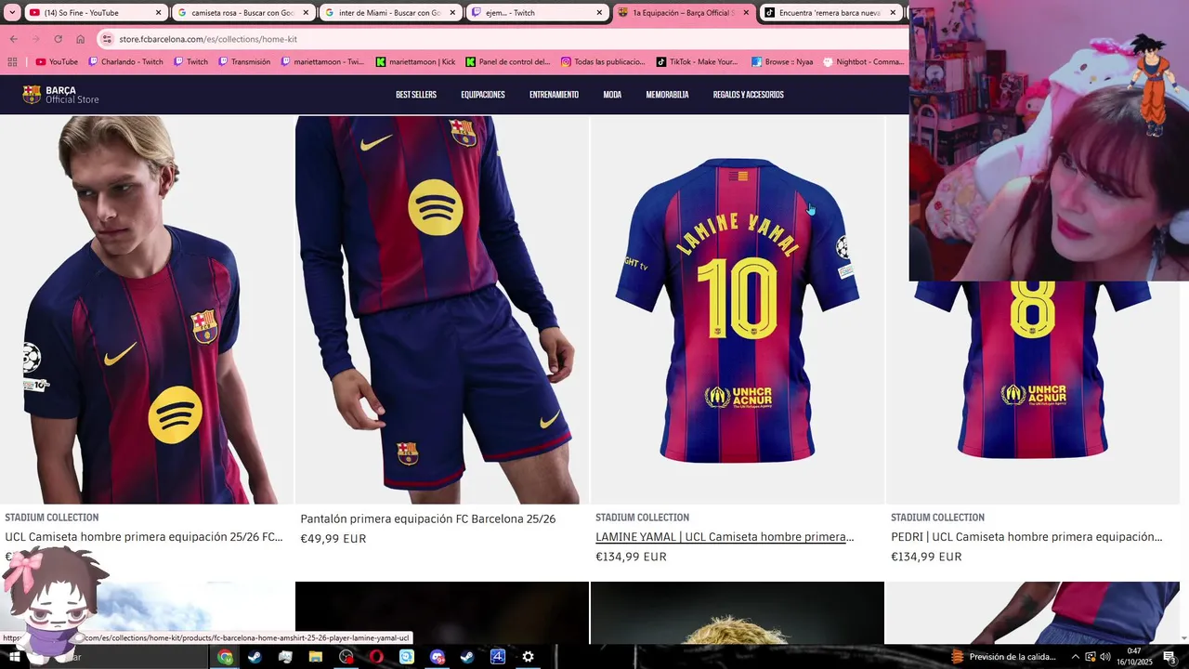Open the REGALOS Y ACCESORIOS menu

(x=748, y=95)
